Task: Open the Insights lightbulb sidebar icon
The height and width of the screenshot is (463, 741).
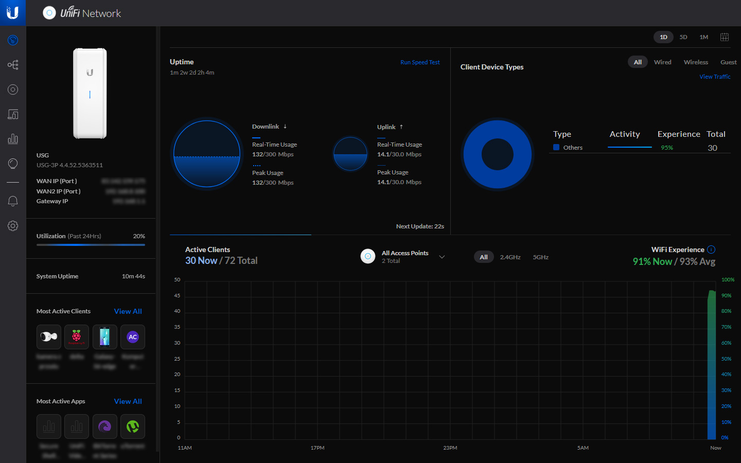Action: (x=13, y=164)
